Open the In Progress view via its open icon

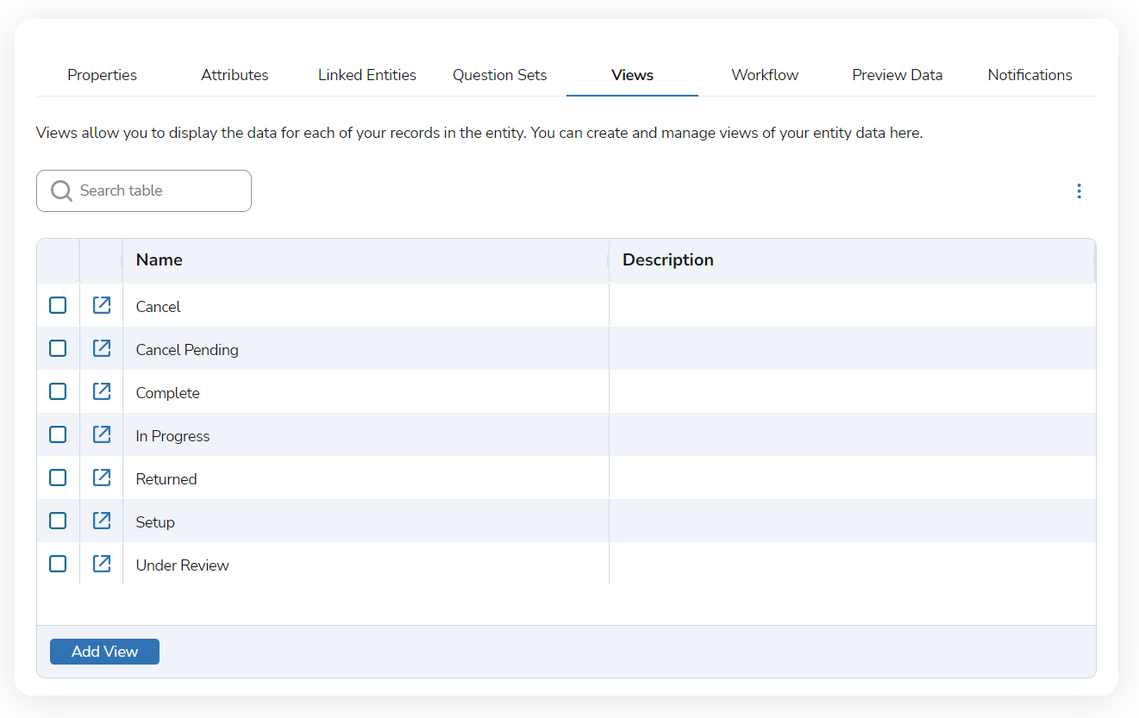[x=102, y=434]
